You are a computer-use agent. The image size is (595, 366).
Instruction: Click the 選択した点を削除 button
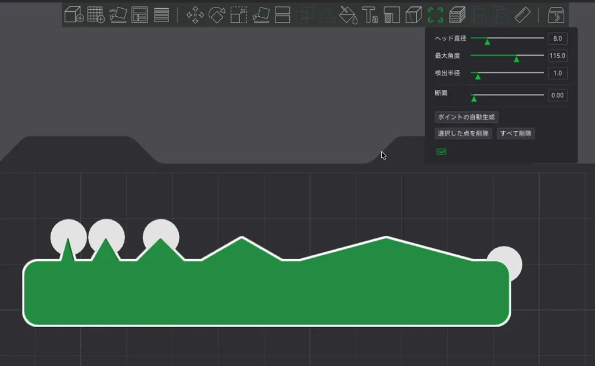pyautogui.click(x=463, y=133)
